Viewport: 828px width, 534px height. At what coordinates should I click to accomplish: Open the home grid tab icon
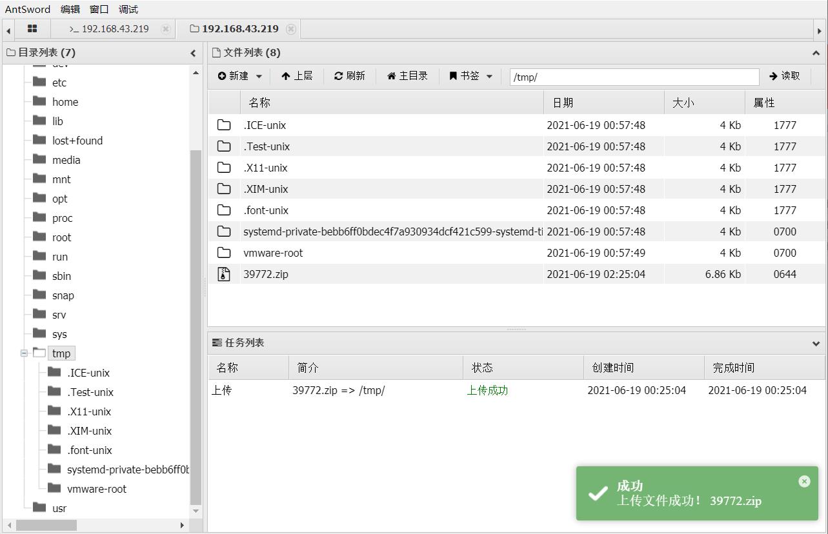(x=32, y=29)
